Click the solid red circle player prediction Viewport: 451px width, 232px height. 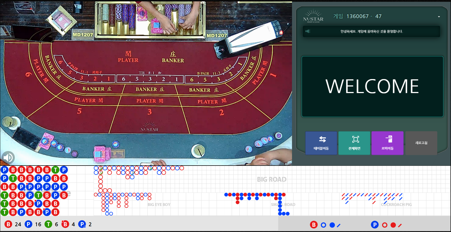tap(393, 225)
